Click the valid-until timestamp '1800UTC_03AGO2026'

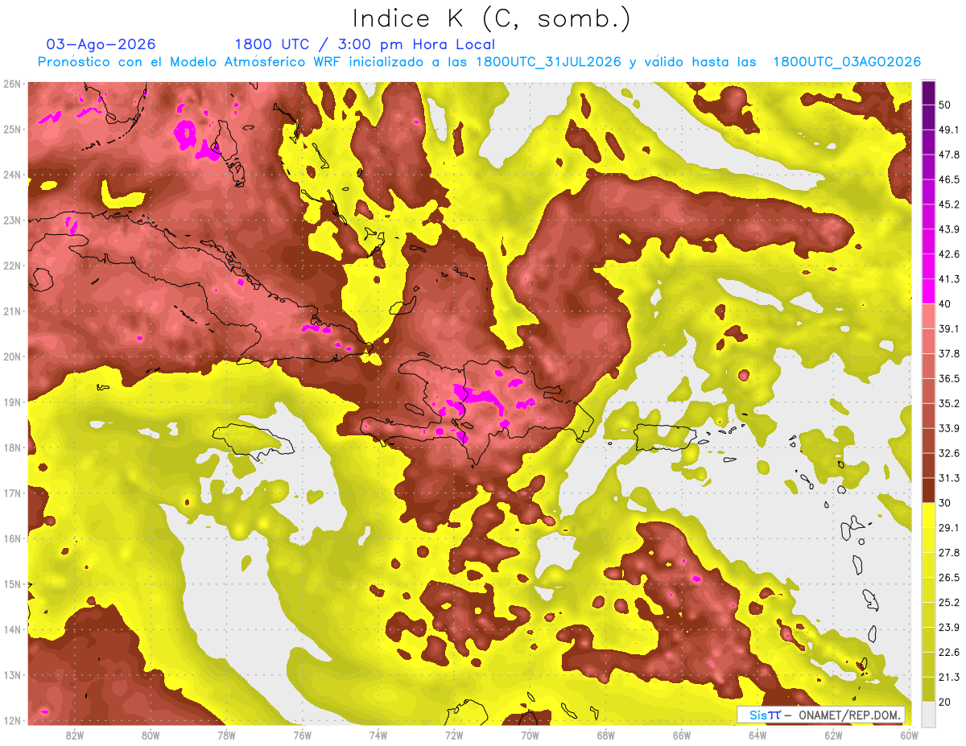847,62
